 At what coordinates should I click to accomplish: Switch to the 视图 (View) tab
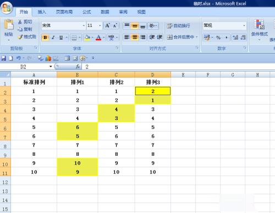coord(141,12)
